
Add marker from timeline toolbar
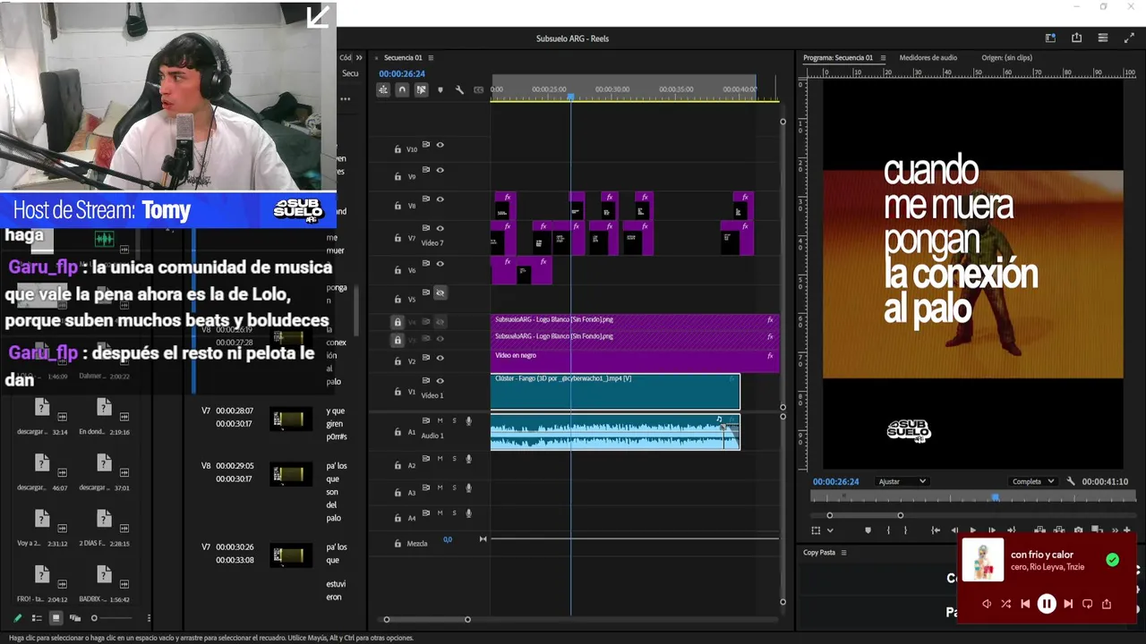pos(440,89)
